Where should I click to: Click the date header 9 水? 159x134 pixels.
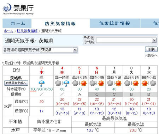(x=149, y=70)
